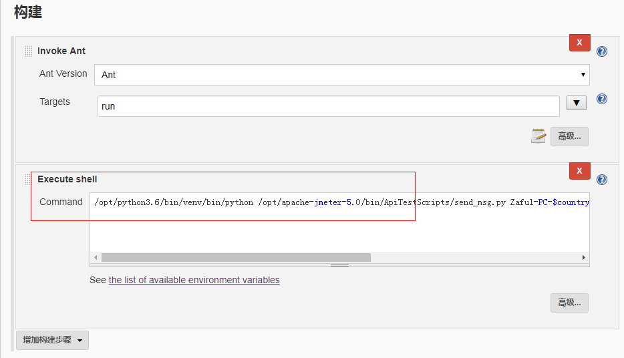Open the list of available environment variables link
Image resolution: width=624 pixels, height=358 pixels.
pos(194,280)
